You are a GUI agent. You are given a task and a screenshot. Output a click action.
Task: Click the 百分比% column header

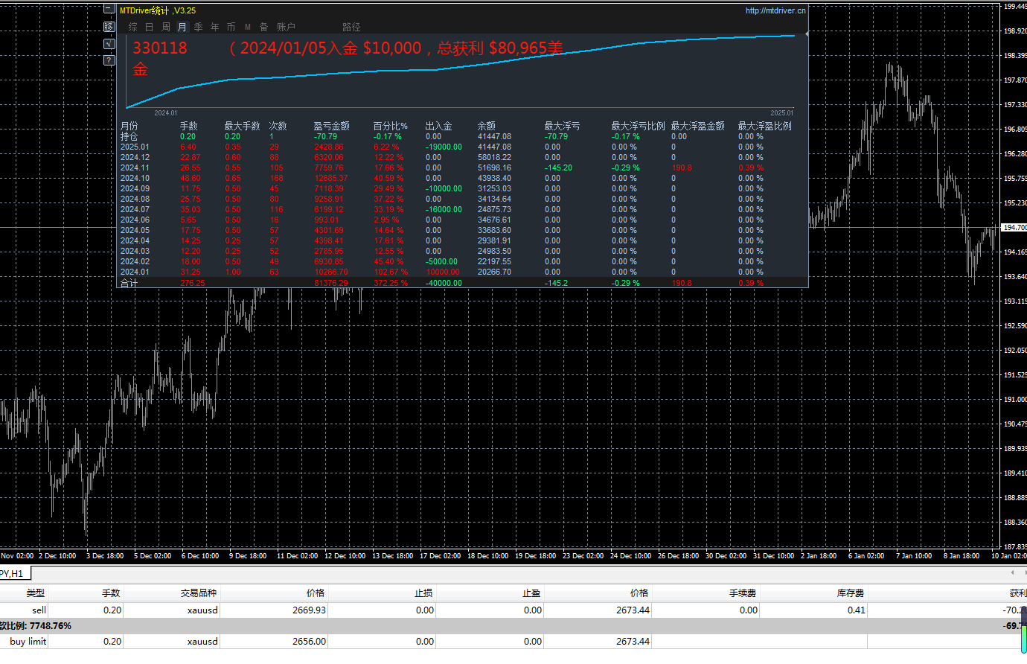(x=391, y=126)
